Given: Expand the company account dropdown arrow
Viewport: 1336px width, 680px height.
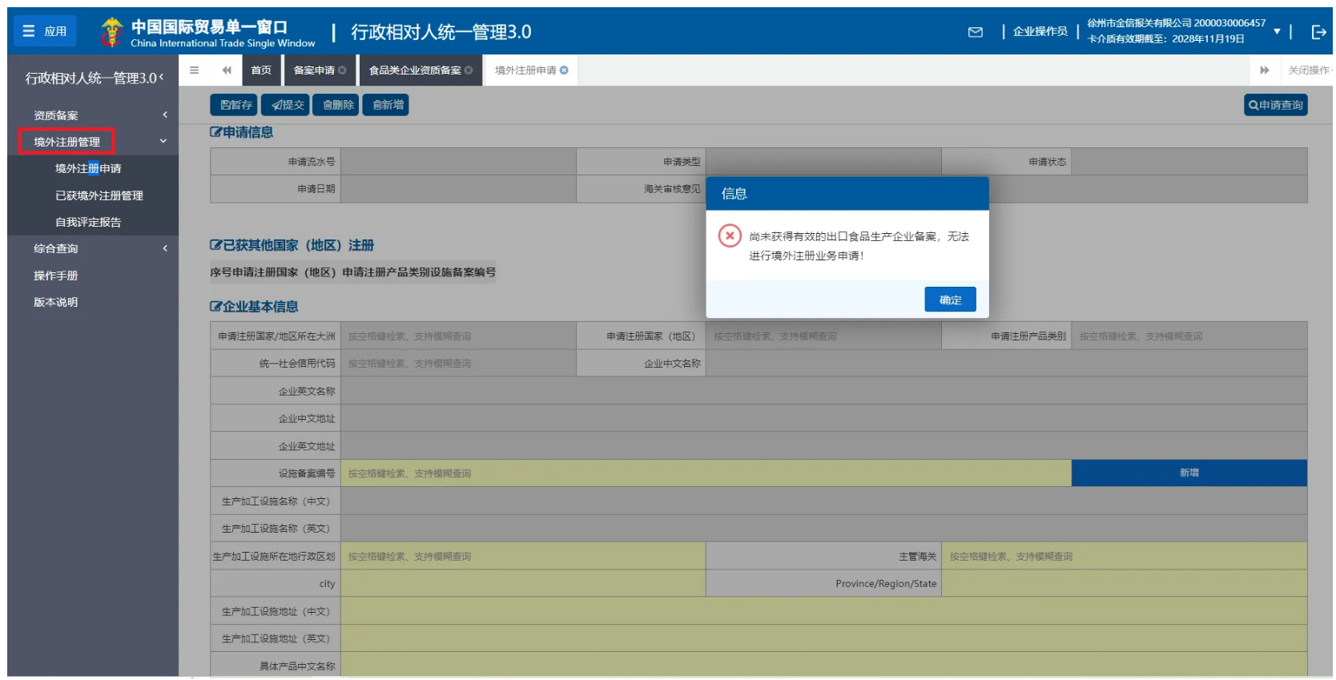Looking at the screenshot, I should click(1277, 32).
